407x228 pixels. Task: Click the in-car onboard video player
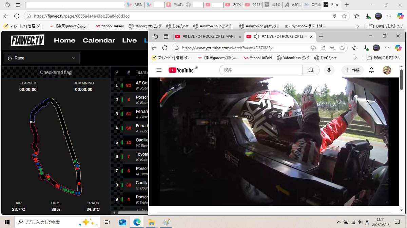(x=274, y=142)
